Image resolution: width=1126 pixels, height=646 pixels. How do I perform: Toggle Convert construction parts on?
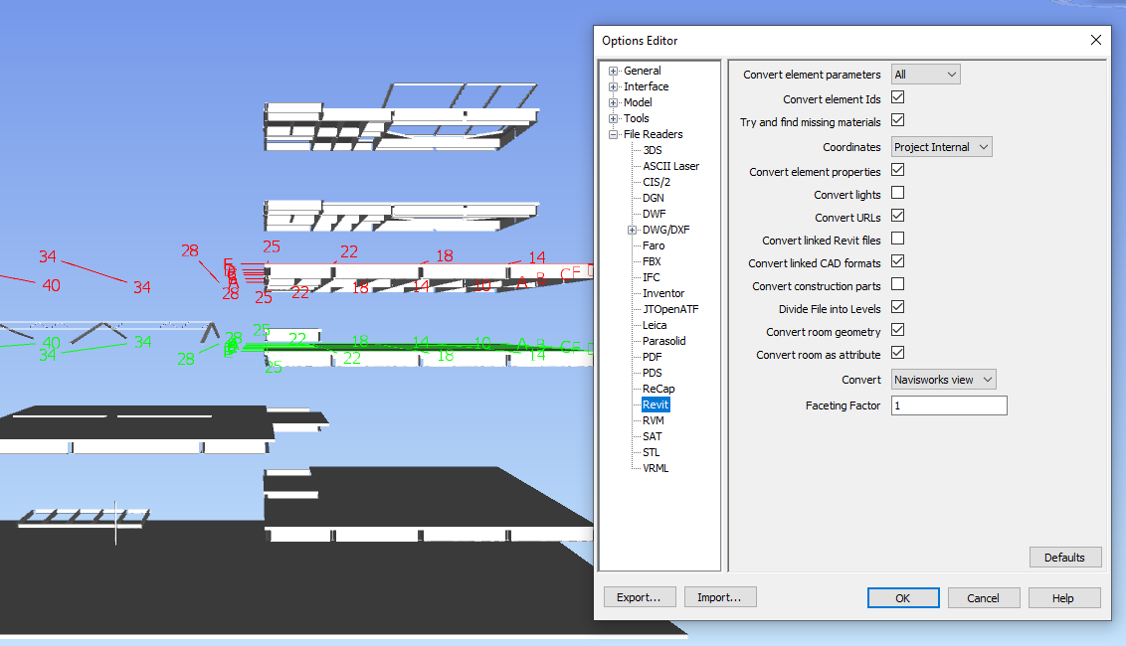(897, 285)
